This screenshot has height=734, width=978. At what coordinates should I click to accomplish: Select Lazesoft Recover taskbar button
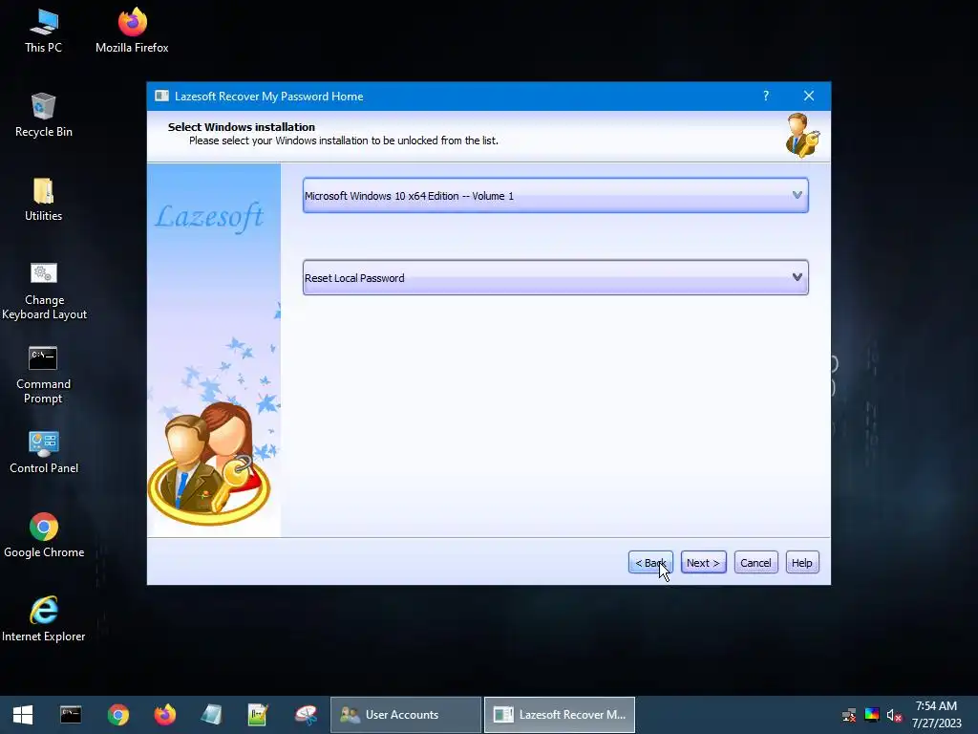click(x=560, y=715)
